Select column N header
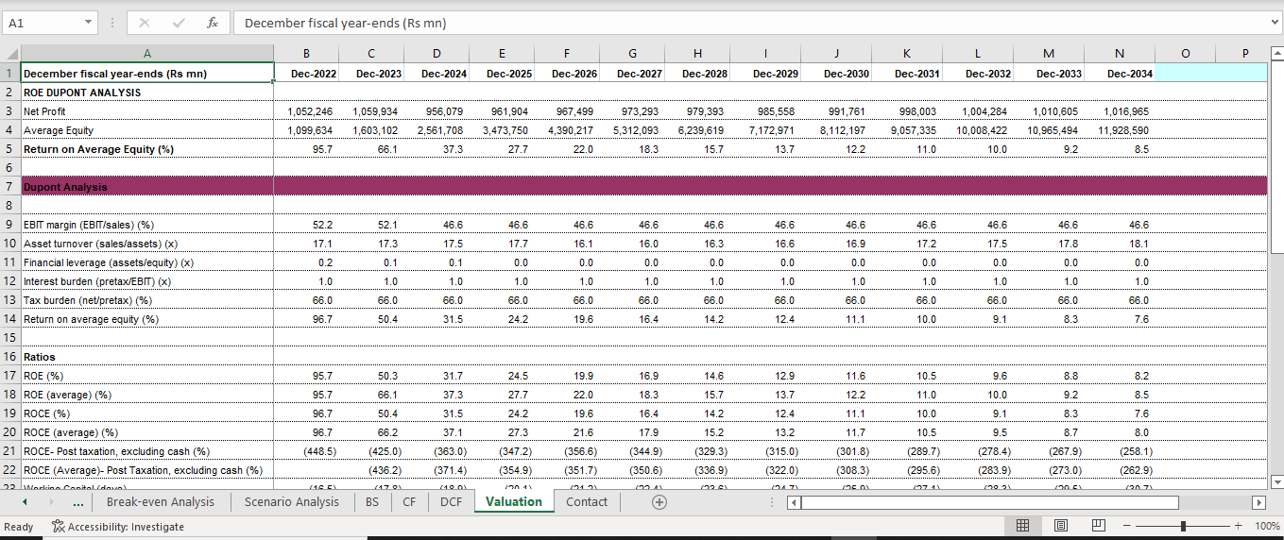The height and width of the screenshot is (540, 1284). pyautogui.click(x=1121, y=54)
